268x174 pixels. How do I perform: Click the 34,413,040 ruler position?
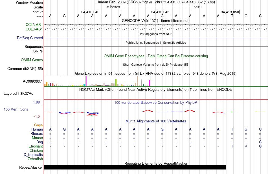[x=90, y=12]
